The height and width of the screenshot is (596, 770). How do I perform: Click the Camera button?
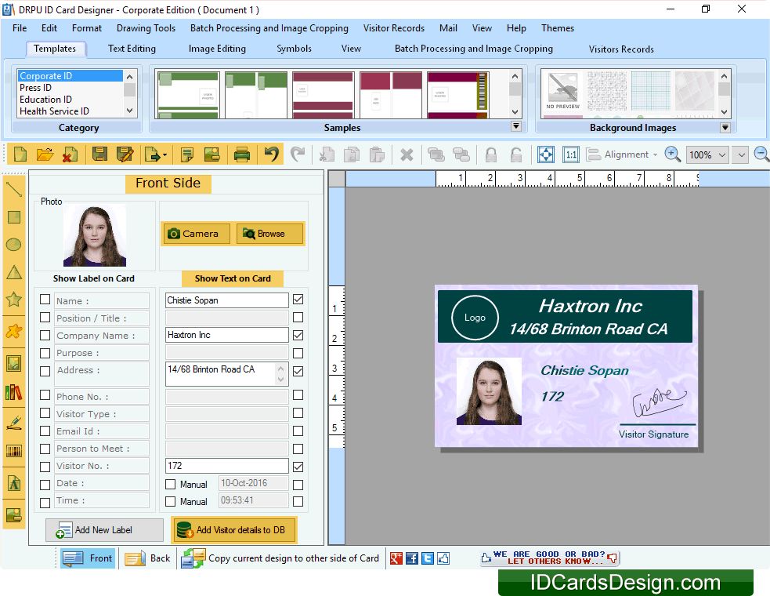point(196,234)
